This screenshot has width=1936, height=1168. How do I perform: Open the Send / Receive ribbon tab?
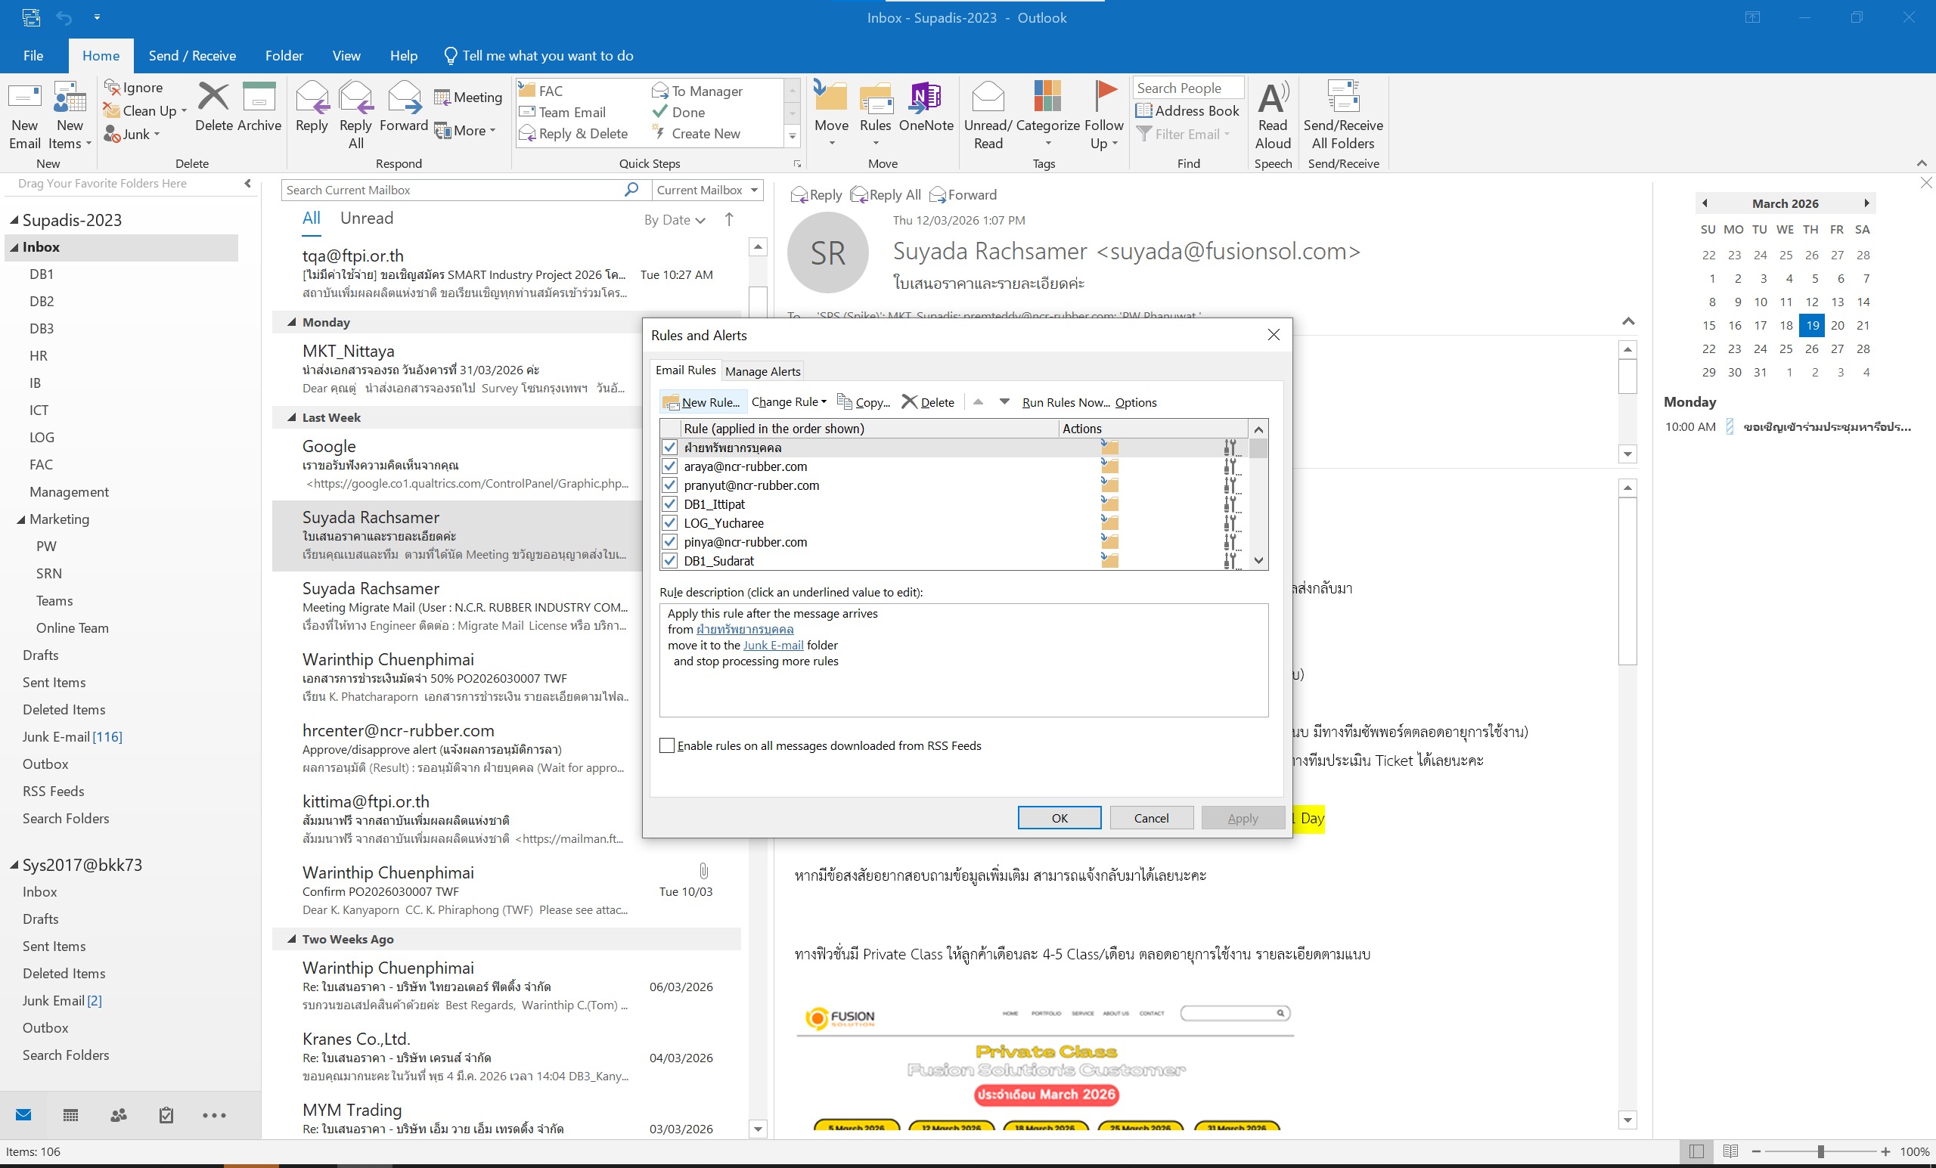click(192, 56)
